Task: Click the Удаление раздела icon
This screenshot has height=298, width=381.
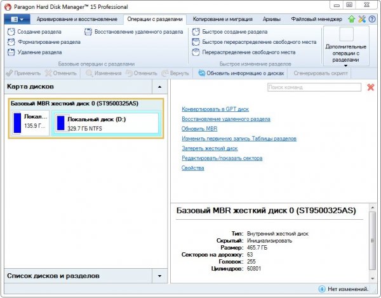Action: pos(11,52)
